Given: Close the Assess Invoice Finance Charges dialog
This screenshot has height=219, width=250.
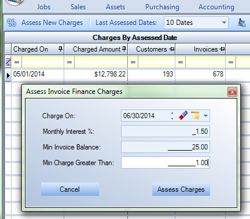Looking at the screenshot, I should (232, 92).
